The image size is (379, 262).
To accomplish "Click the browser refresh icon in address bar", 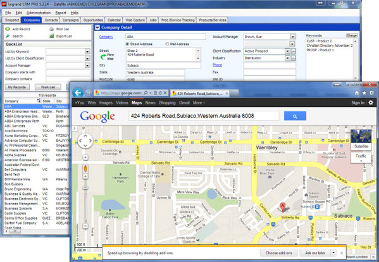I will [x=160, y=93].
